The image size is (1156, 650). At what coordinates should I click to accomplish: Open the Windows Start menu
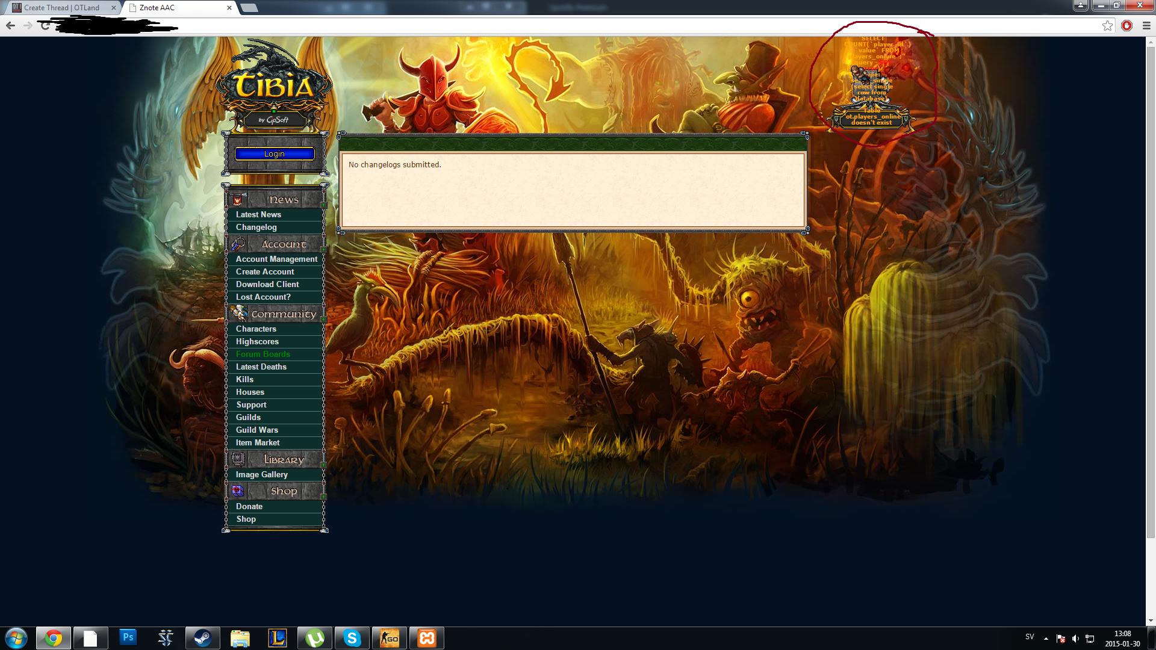pos(16,638)
